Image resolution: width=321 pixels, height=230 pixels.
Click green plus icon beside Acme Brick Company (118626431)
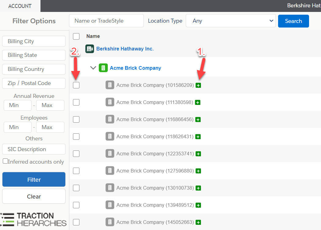coord(198,137)
